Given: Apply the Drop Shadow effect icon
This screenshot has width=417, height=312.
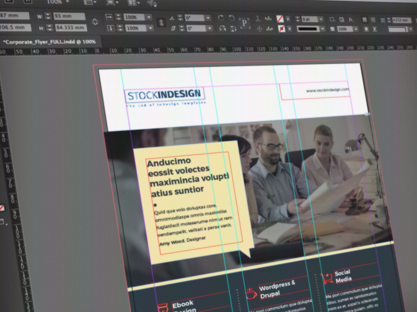Looking at the screenshot, I should (x=342, y=19).
